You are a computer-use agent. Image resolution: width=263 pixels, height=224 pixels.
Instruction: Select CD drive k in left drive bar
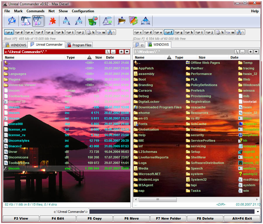click(x=91, y=32)
